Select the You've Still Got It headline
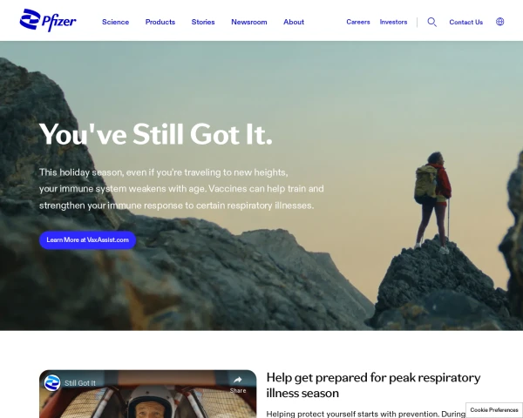The image size is (523, 418). (x=156, y=134)
